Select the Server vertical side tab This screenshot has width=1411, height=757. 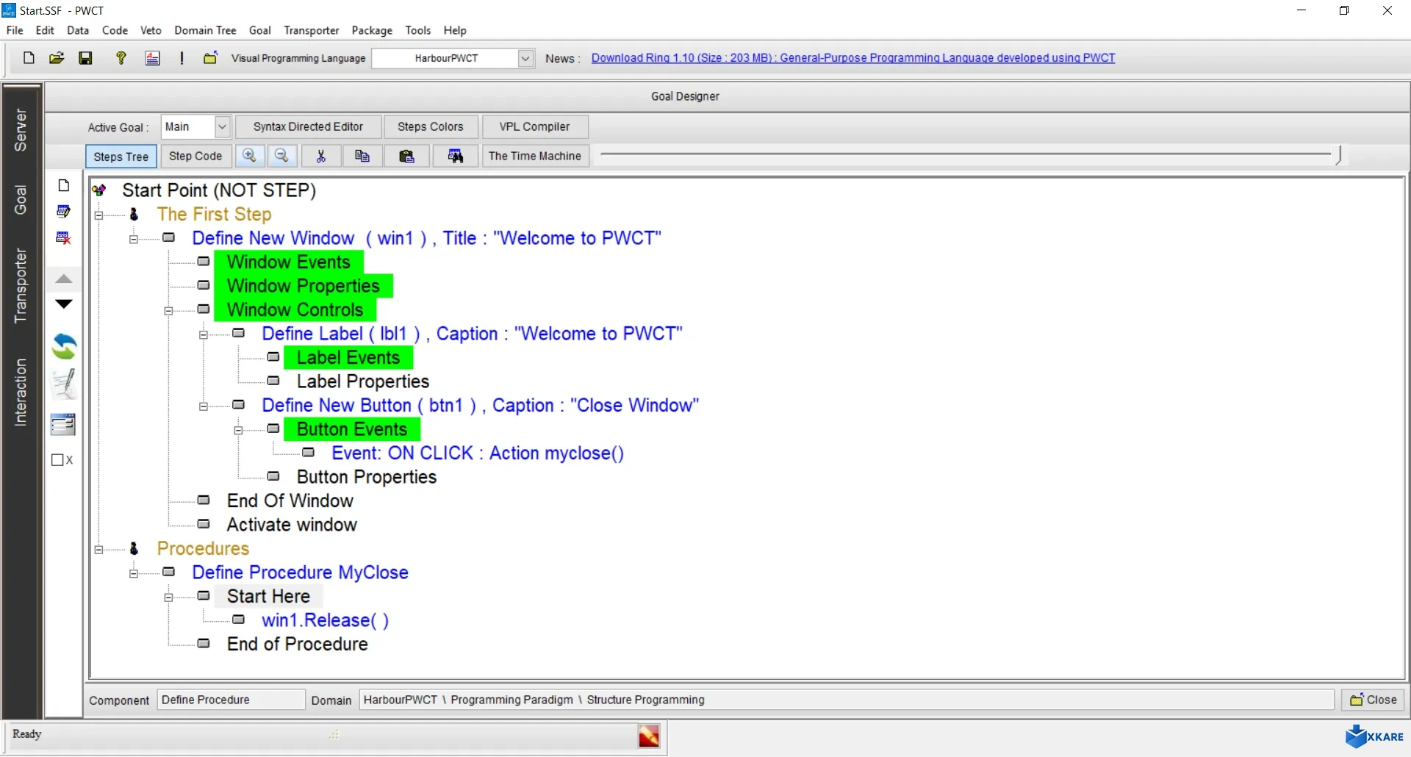click(x=21, y=130)
